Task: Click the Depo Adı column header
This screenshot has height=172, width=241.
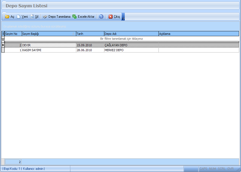Action: [131, 34]
